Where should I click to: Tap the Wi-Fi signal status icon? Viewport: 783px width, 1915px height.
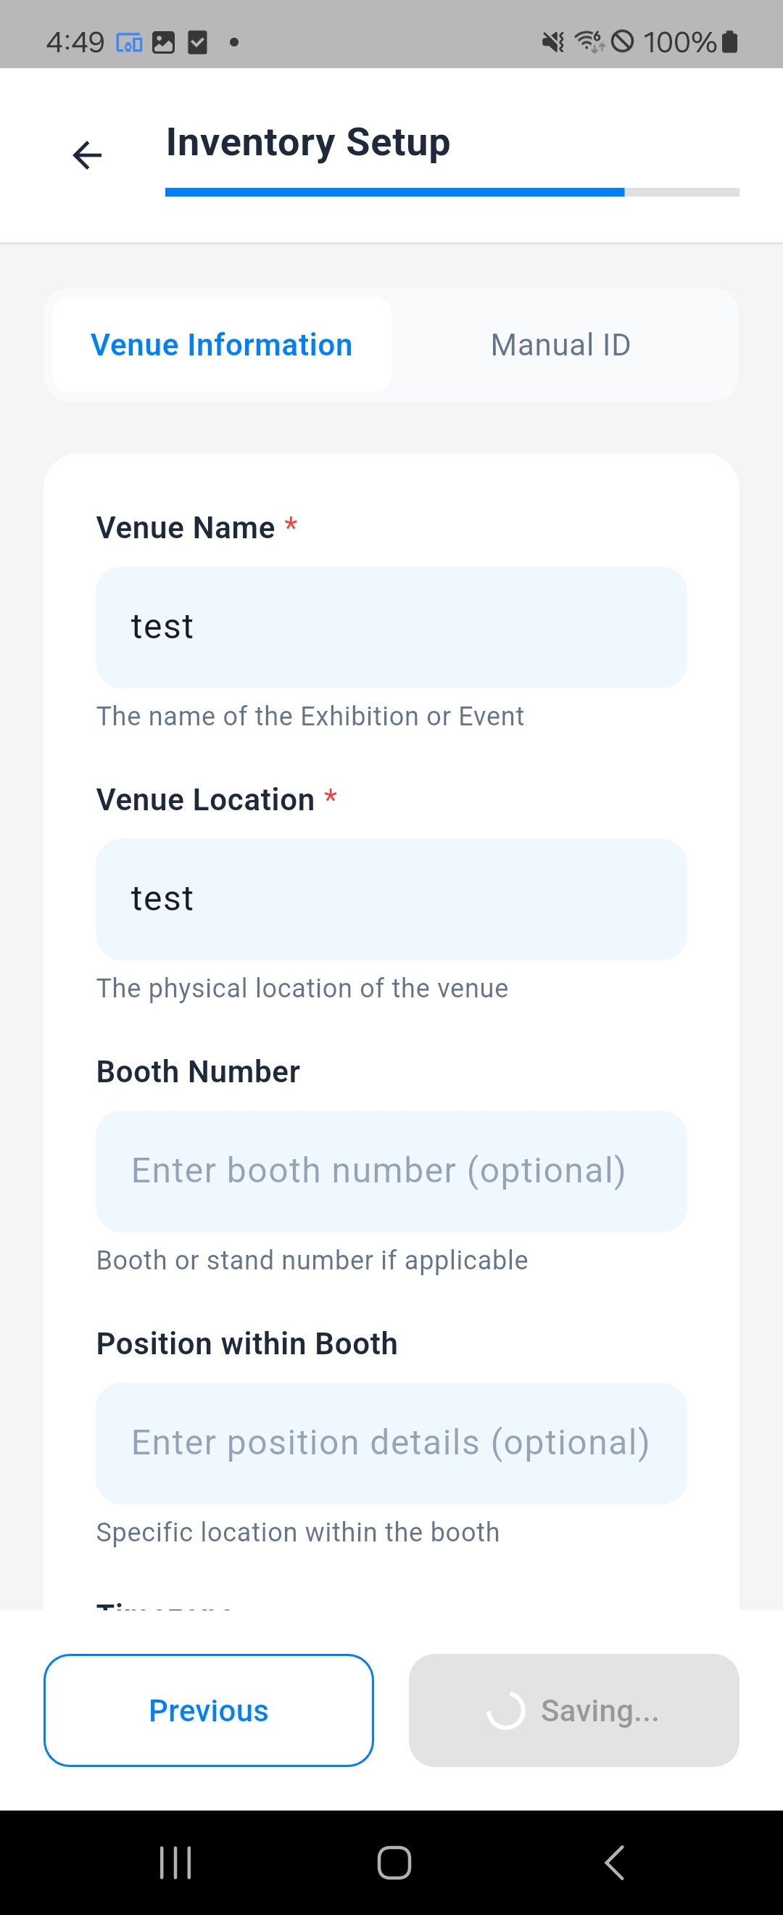[590, 42]
